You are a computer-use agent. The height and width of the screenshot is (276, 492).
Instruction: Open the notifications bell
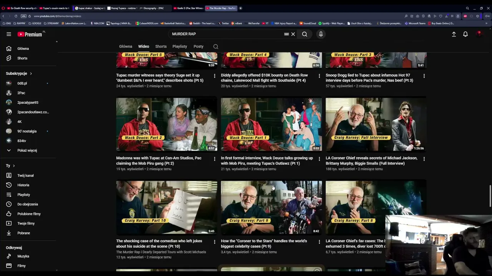coord(465,34)
